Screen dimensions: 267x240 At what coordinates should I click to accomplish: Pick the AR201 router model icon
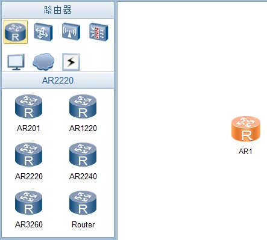click(x=28, y=106)
